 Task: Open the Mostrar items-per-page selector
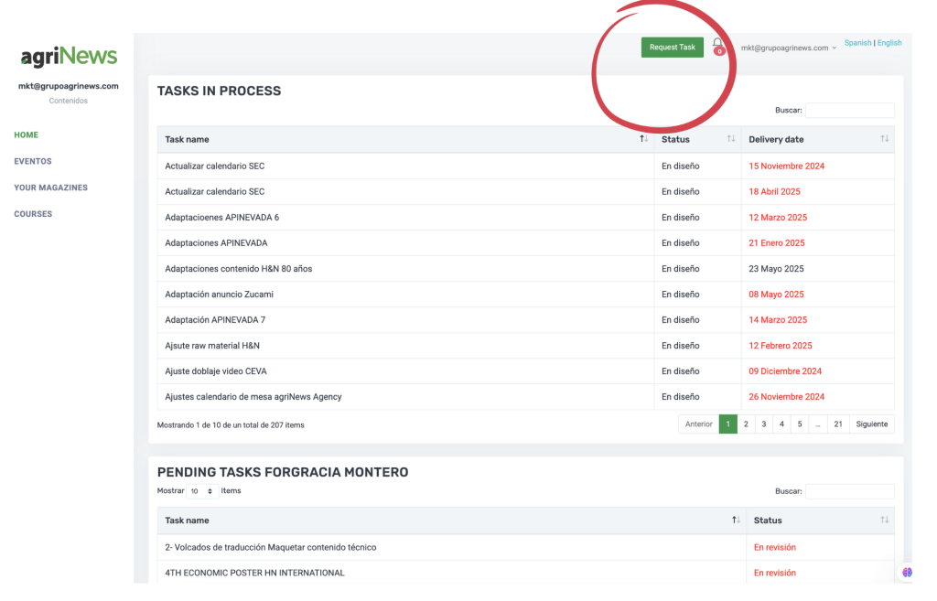[x=200, y=491]
